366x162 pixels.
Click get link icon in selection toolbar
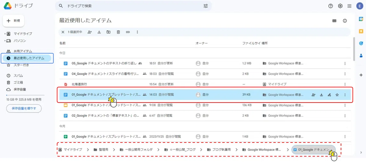pyautogui.click(x=128, y=32)
